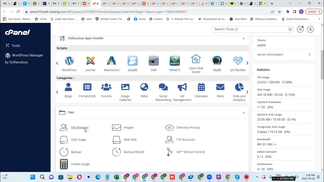
Task: Open the notifications bell icon
Action: click(300, 29)
